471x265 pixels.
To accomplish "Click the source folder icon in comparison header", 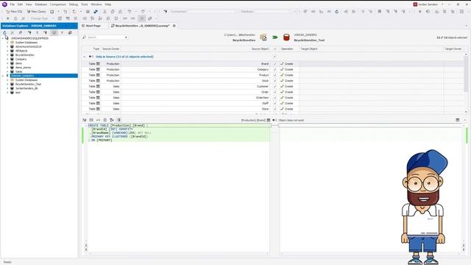I will (263, 38).
